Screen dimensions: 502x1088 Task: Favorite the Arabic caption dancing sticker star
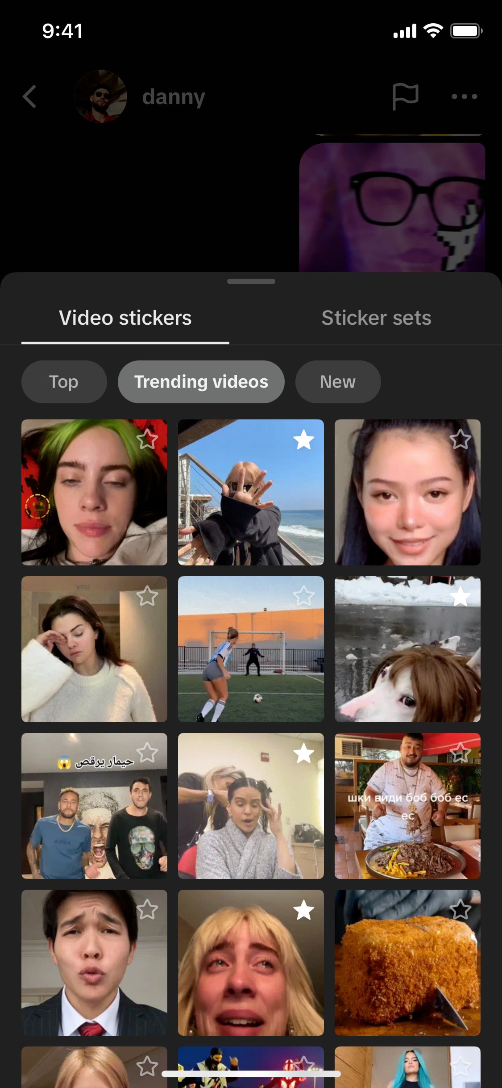click(147, 753)
